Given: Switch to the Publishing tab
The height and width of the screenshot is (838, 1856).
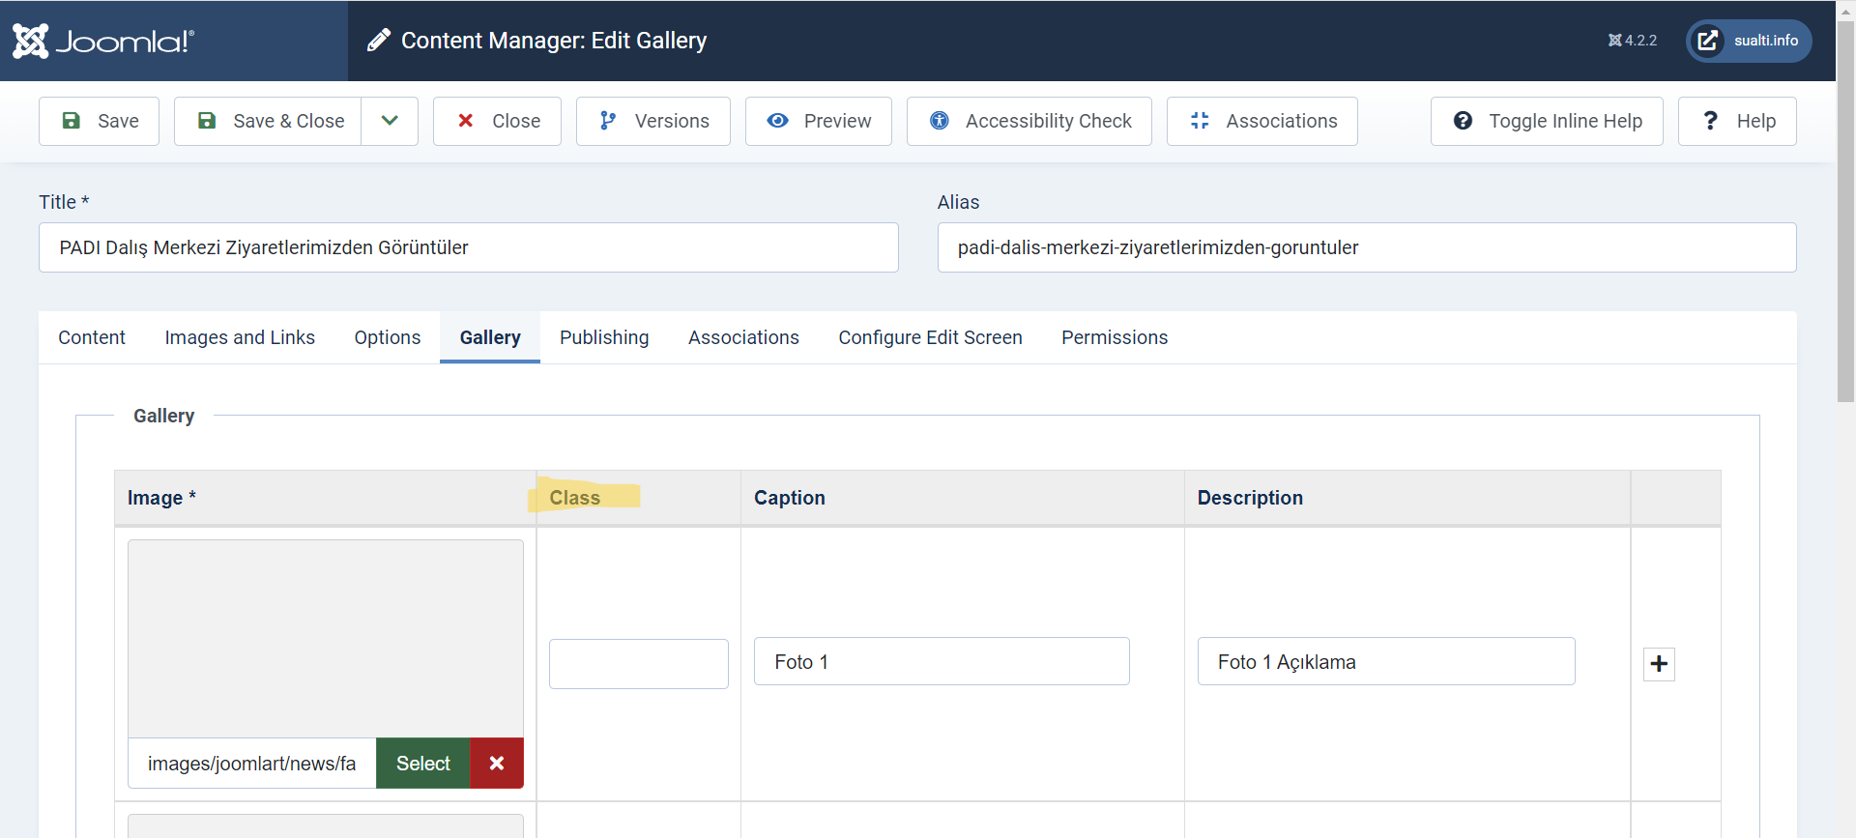Looking at the screenshot, I should click(x=604, y=337).
